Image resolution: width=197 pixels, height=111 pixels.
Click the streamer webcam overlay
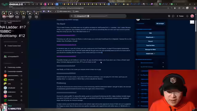[x=172, y=90]
